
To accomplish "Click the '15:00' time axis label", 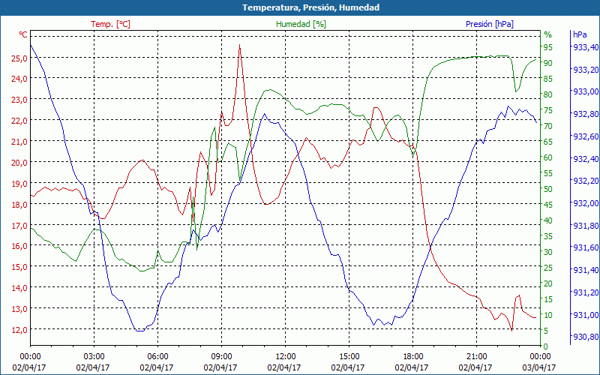I will (349, 358).
